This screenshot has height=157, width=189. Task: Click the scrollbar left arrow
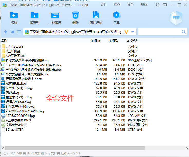point(3,148)
